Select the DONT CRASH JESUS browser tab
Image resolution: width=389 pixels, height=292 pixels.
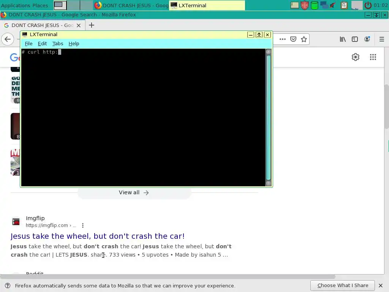42,25
